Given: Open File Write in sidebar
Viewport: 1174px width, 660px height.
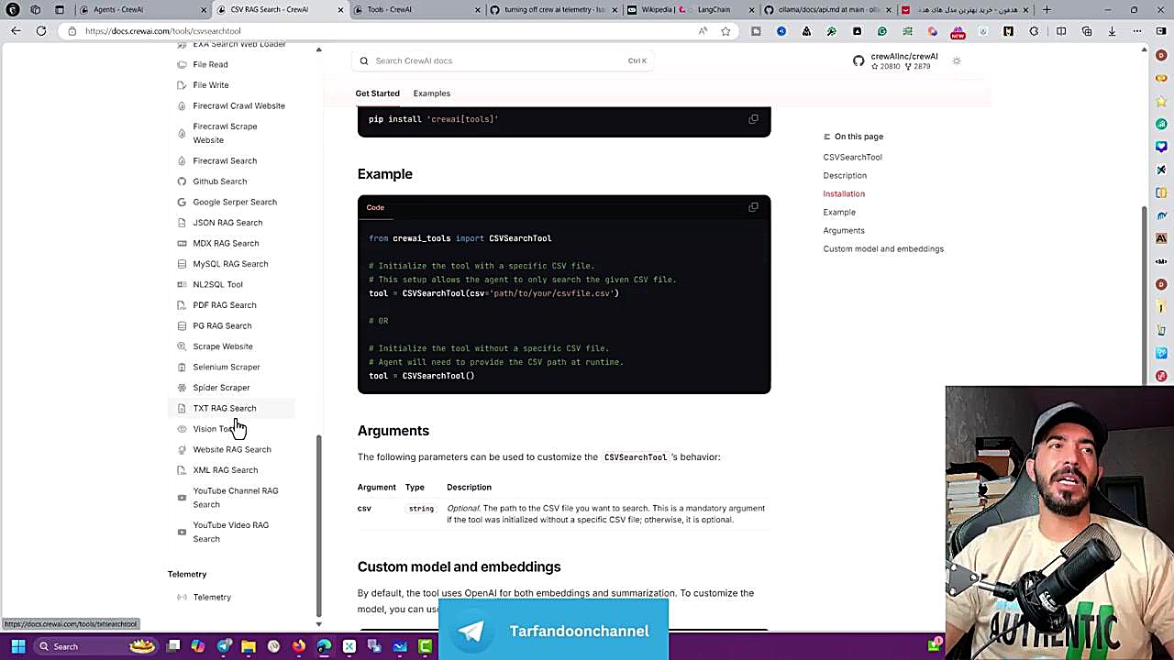Looking at the screenshot, I should coord(211,85).
